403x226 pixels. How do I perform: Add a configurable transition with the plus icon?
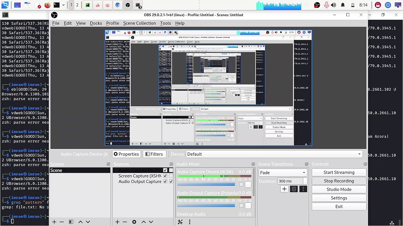(284, 189)
